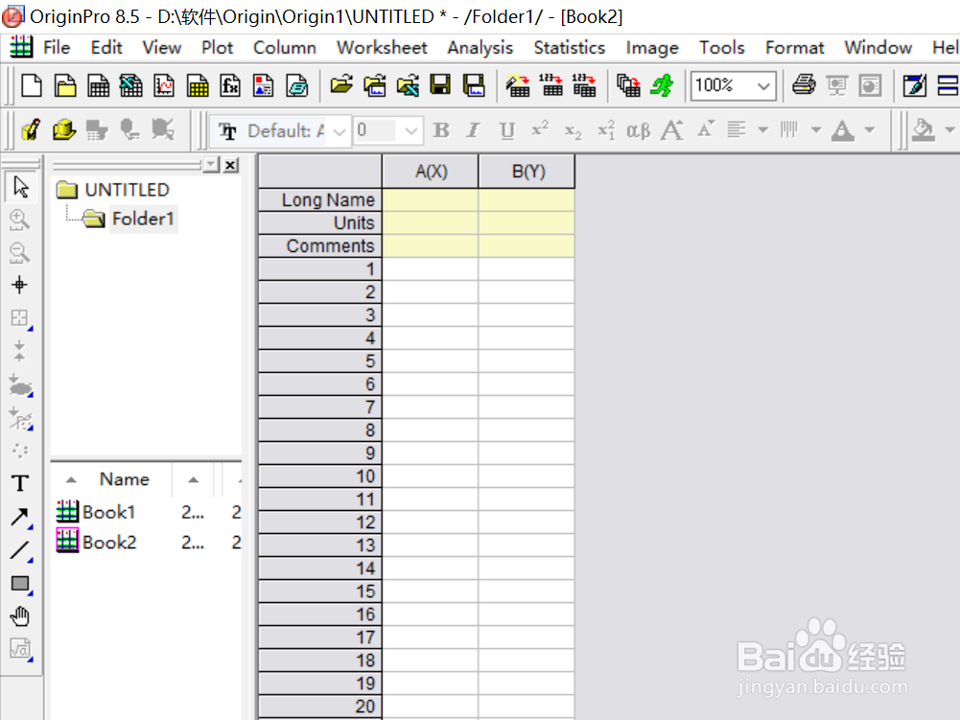The width and height of the screenshot is (960, 720).
Task: Toggle superscript x² formatting
Action: pos(540,129)
